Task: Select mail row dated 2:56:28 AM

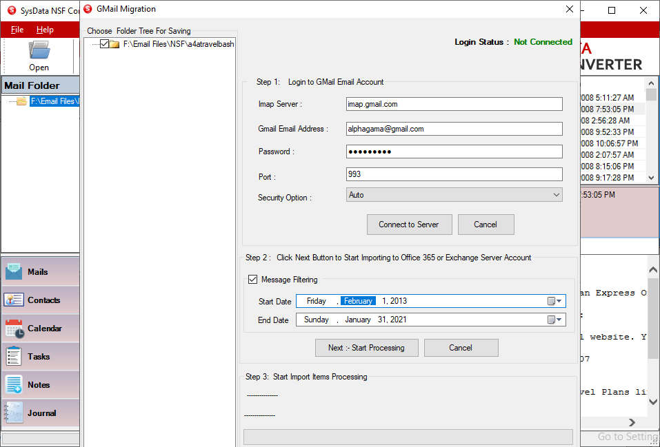Action: pyautogui.click(x=613, y=121)
